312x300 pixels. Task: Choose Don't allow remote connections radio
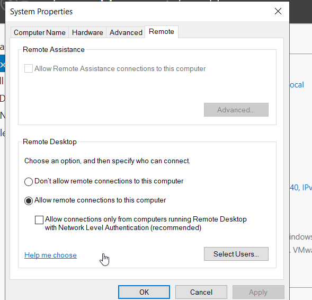pyautogui.click(x=29, y=182)
